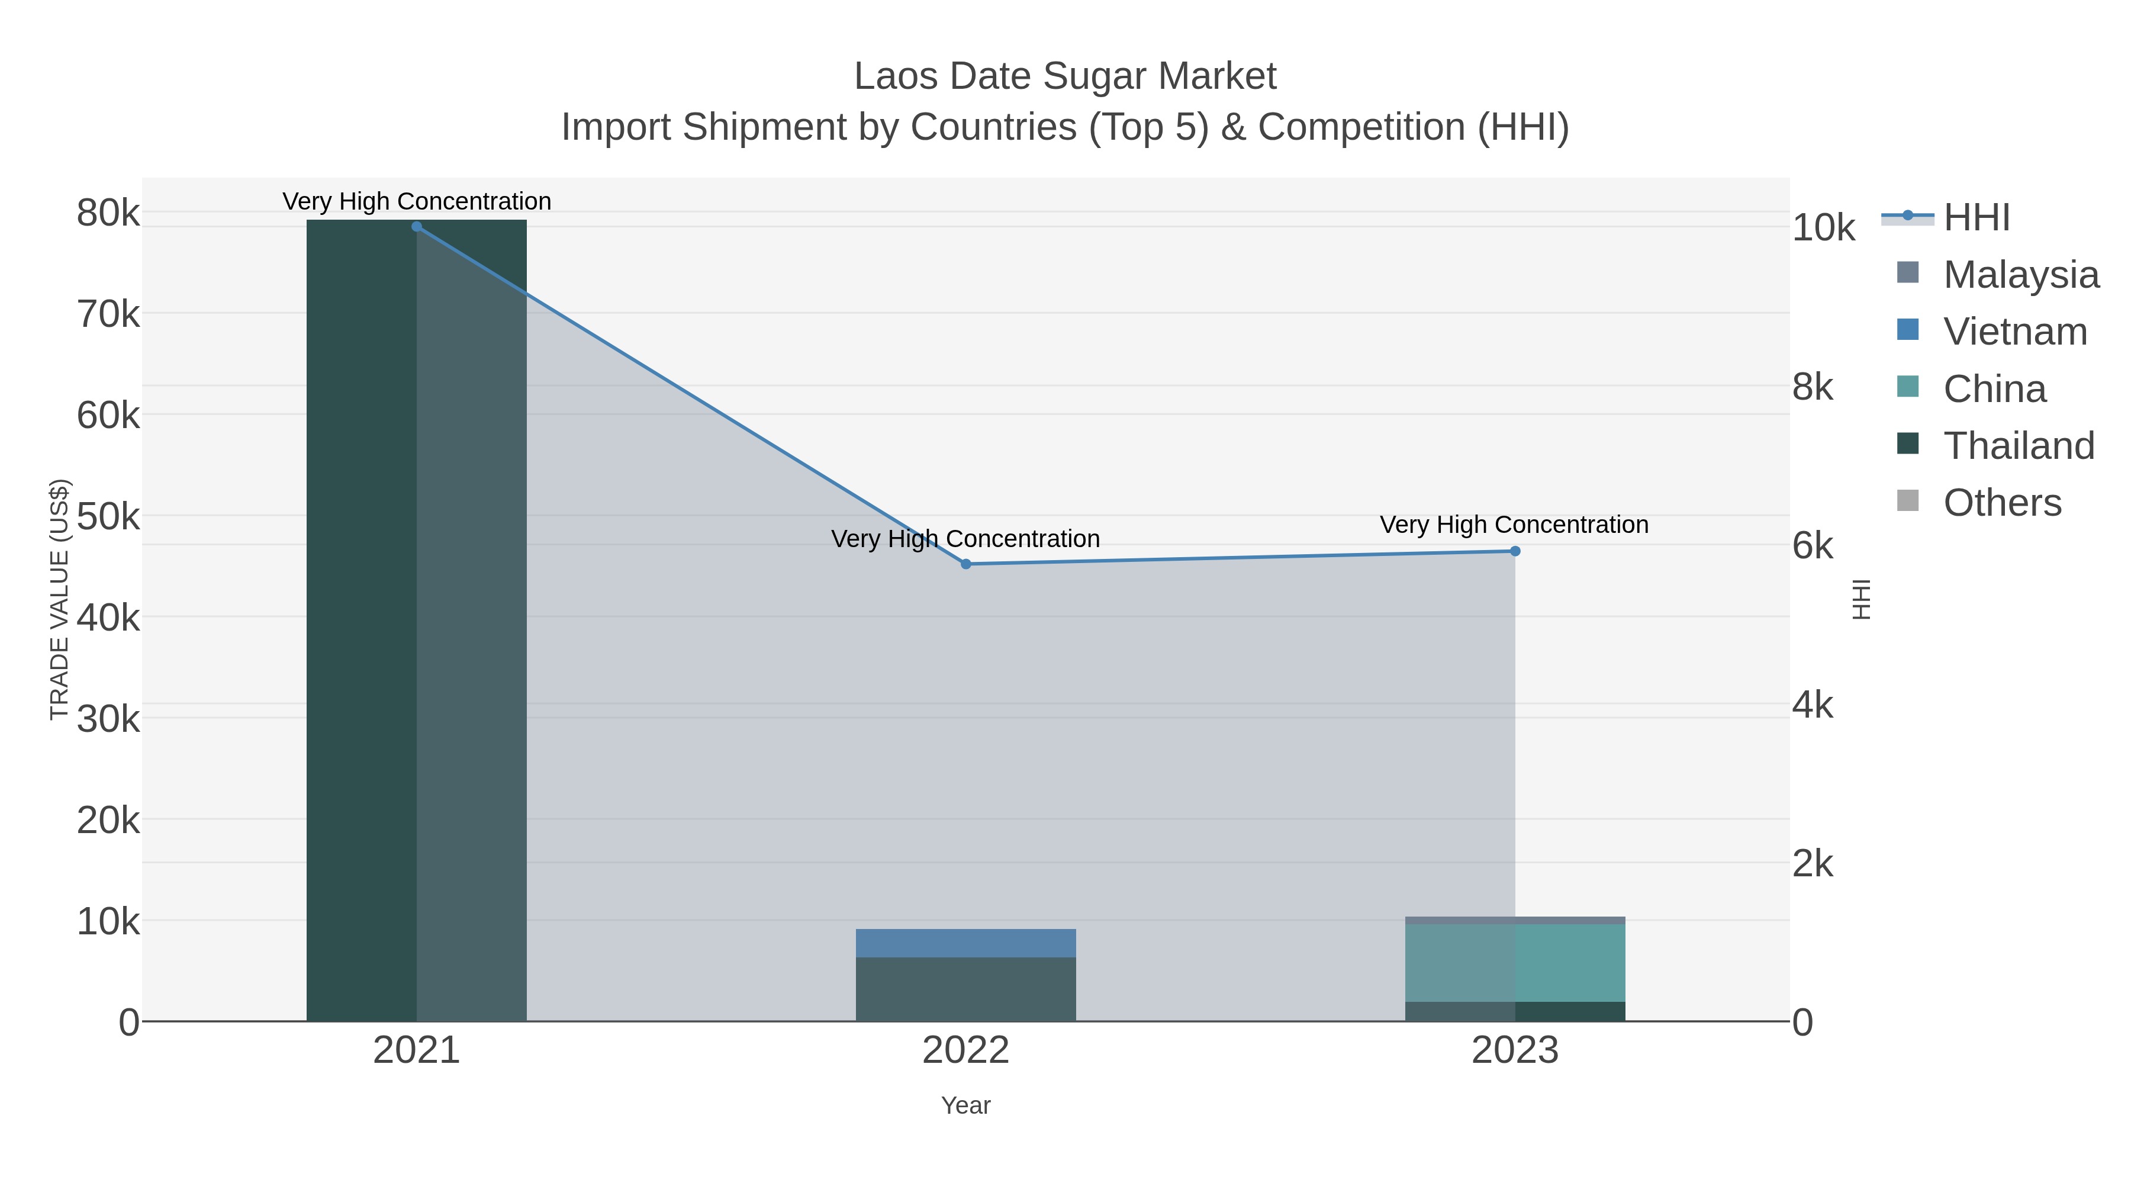Click the rotated 'HHI' right axis title
This screenshot has width=2131, height=1199.
[1861, 599]
